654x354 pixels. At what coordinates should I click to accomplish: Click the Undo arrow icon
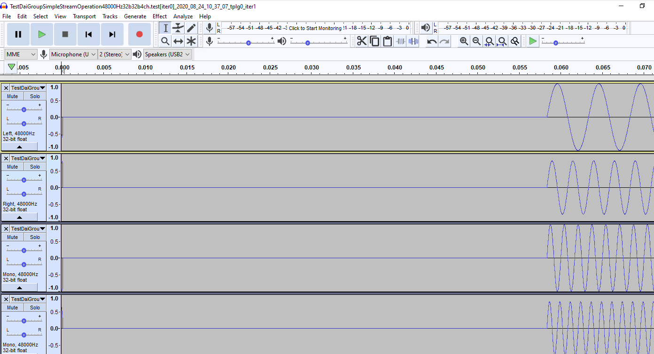point(432,41)
